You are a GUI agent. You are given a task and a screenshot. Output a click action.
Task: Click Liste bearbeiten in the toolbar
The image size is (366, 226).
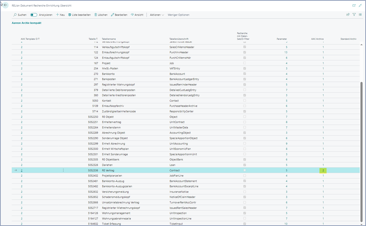79,15
